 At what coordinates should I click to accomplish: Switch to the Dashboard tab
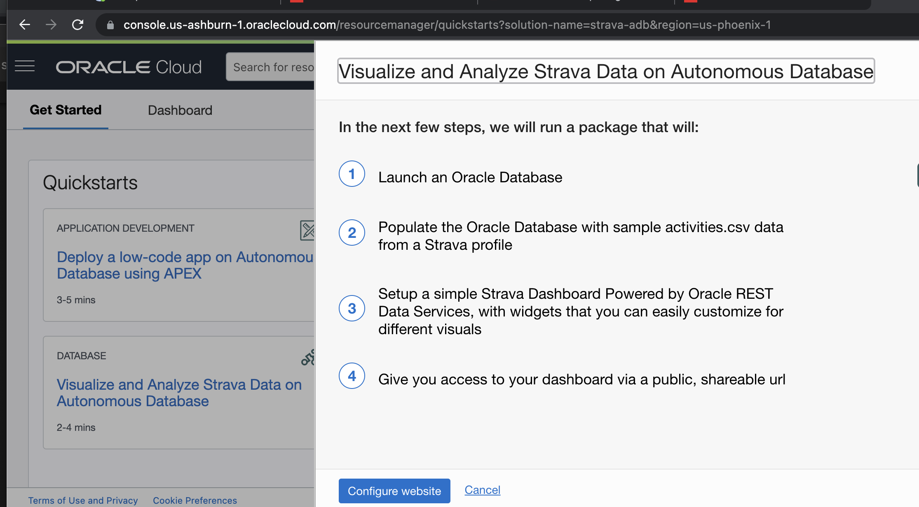(x=180, y=110)
